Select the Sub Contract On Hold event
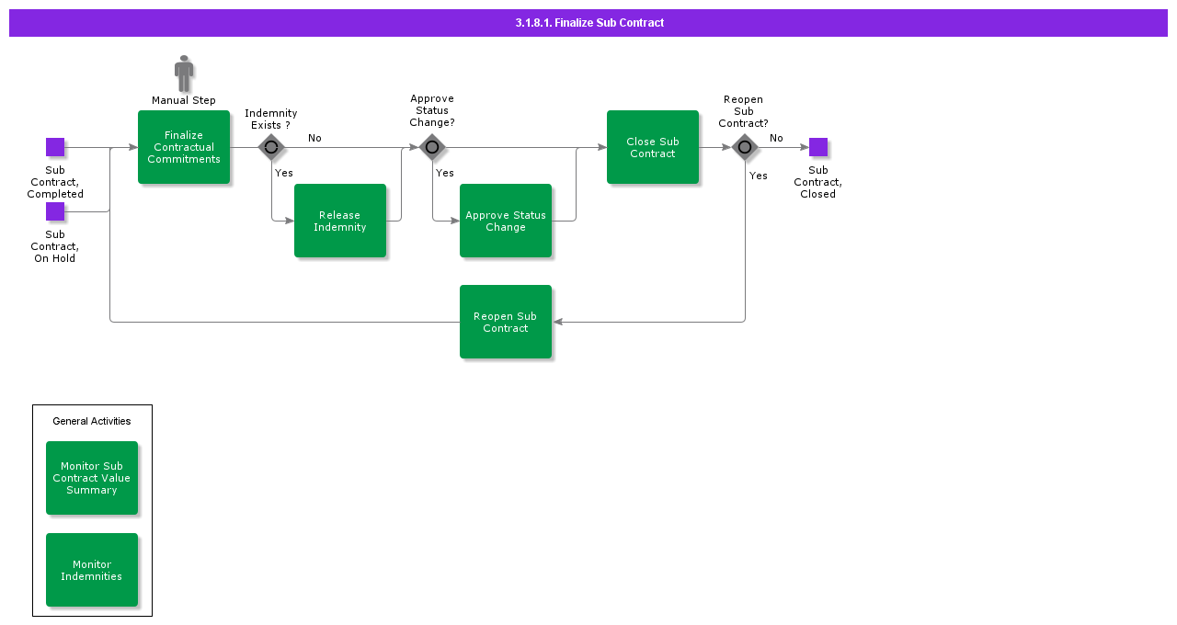1177x625 pixels. click(x=55, y=211)
